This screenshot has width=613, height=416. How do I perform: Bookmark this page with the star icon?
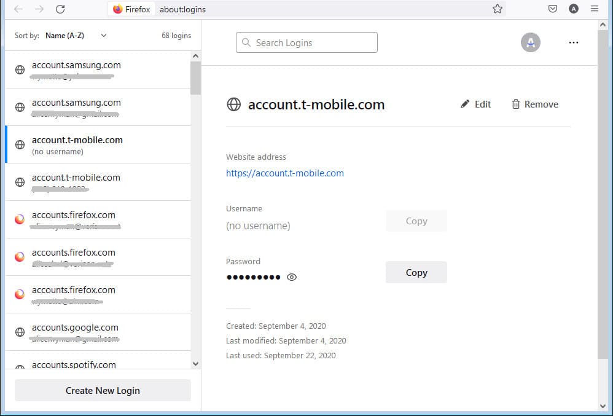click(x=498, y=9)
